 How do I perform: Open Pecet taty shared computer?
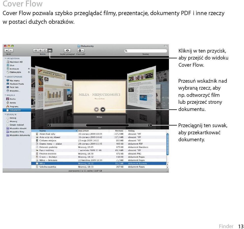click(x=13, y=87)
